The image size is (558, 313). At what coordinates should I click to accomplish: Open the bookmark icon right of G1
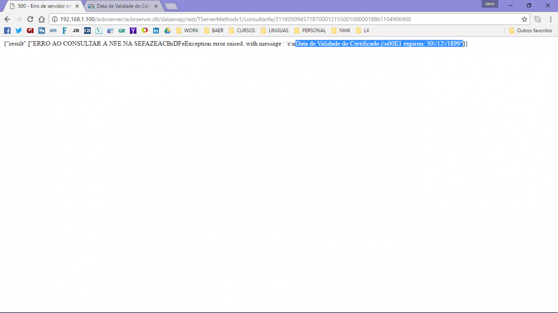42,30
